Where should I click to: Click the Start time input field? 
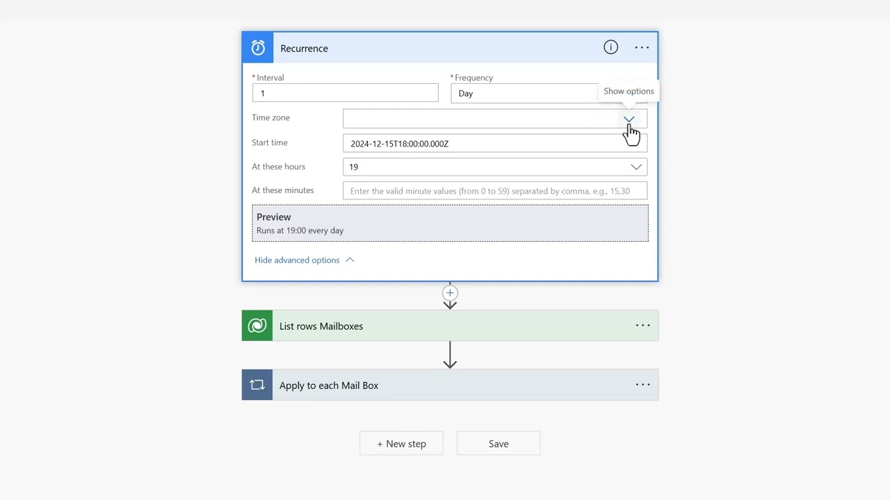(x=495, y=144)
